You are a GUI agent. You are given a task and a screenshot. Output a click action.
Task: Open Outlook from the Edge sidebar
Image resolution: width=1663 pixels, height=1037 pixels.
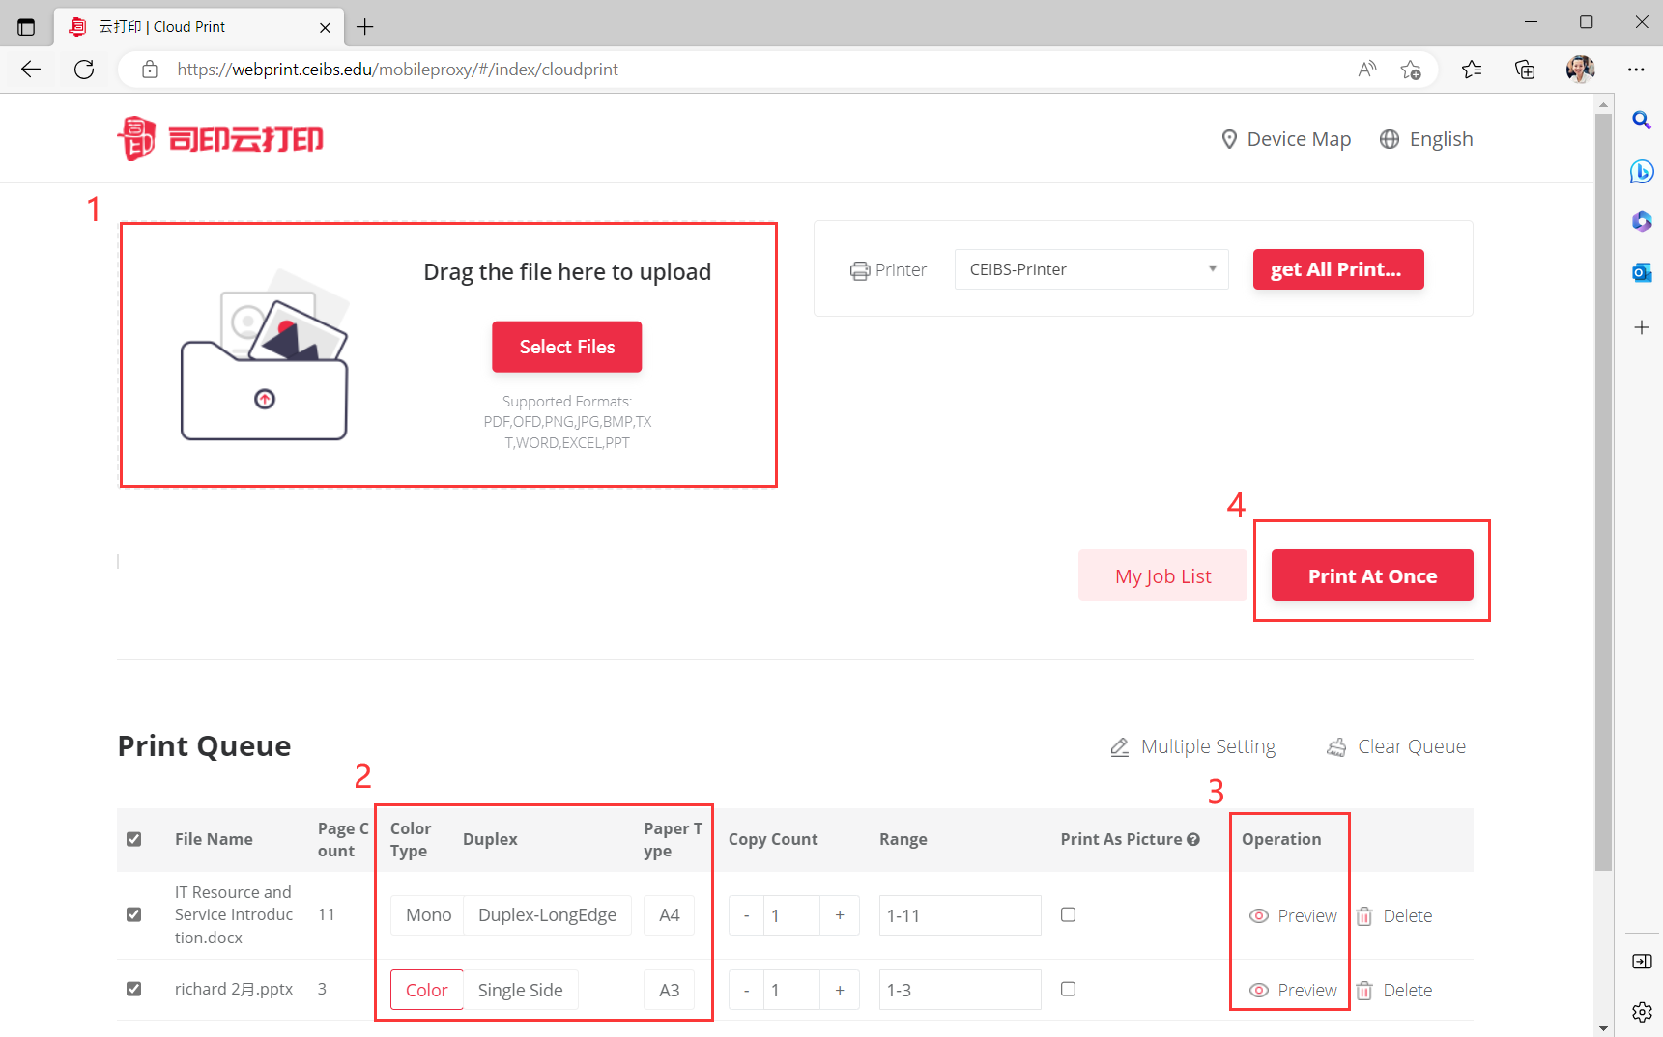1641,272
